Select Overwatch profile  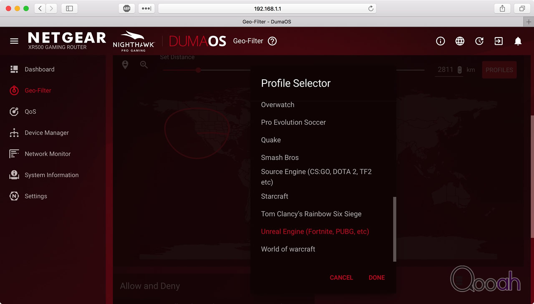coord(278,105)
